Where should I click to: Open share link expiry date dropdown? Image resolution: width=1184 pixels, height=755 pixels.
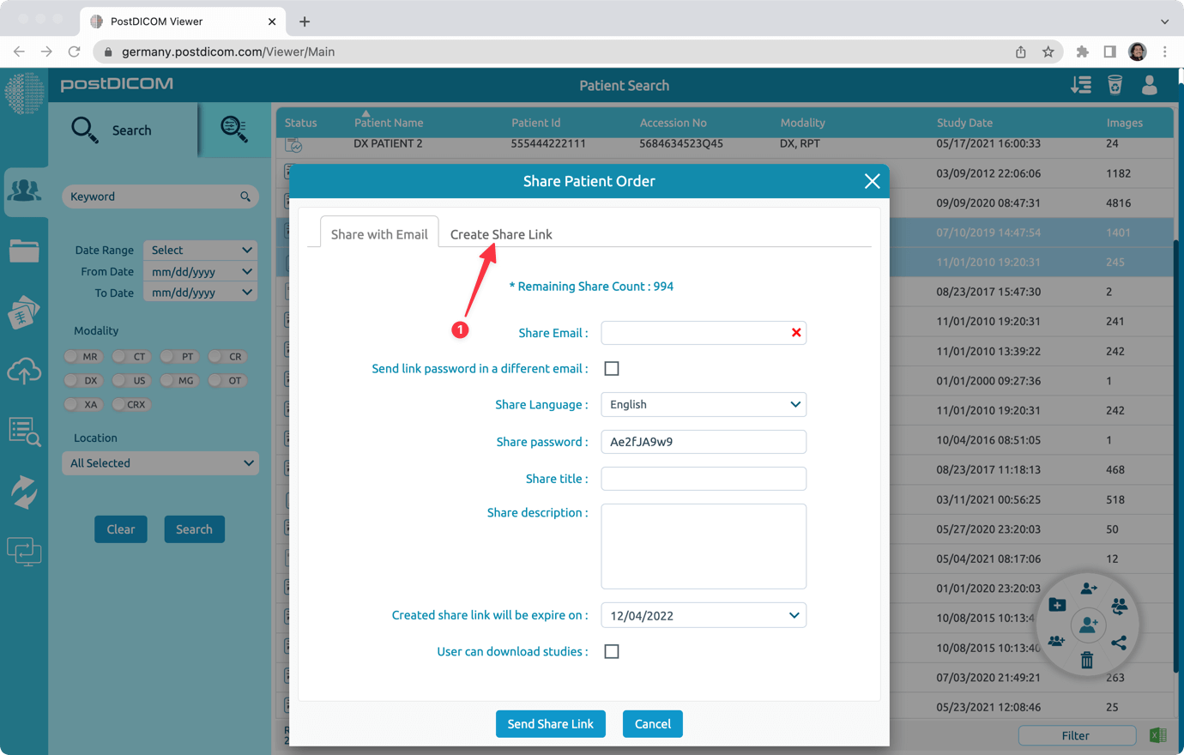click(704, 615)
